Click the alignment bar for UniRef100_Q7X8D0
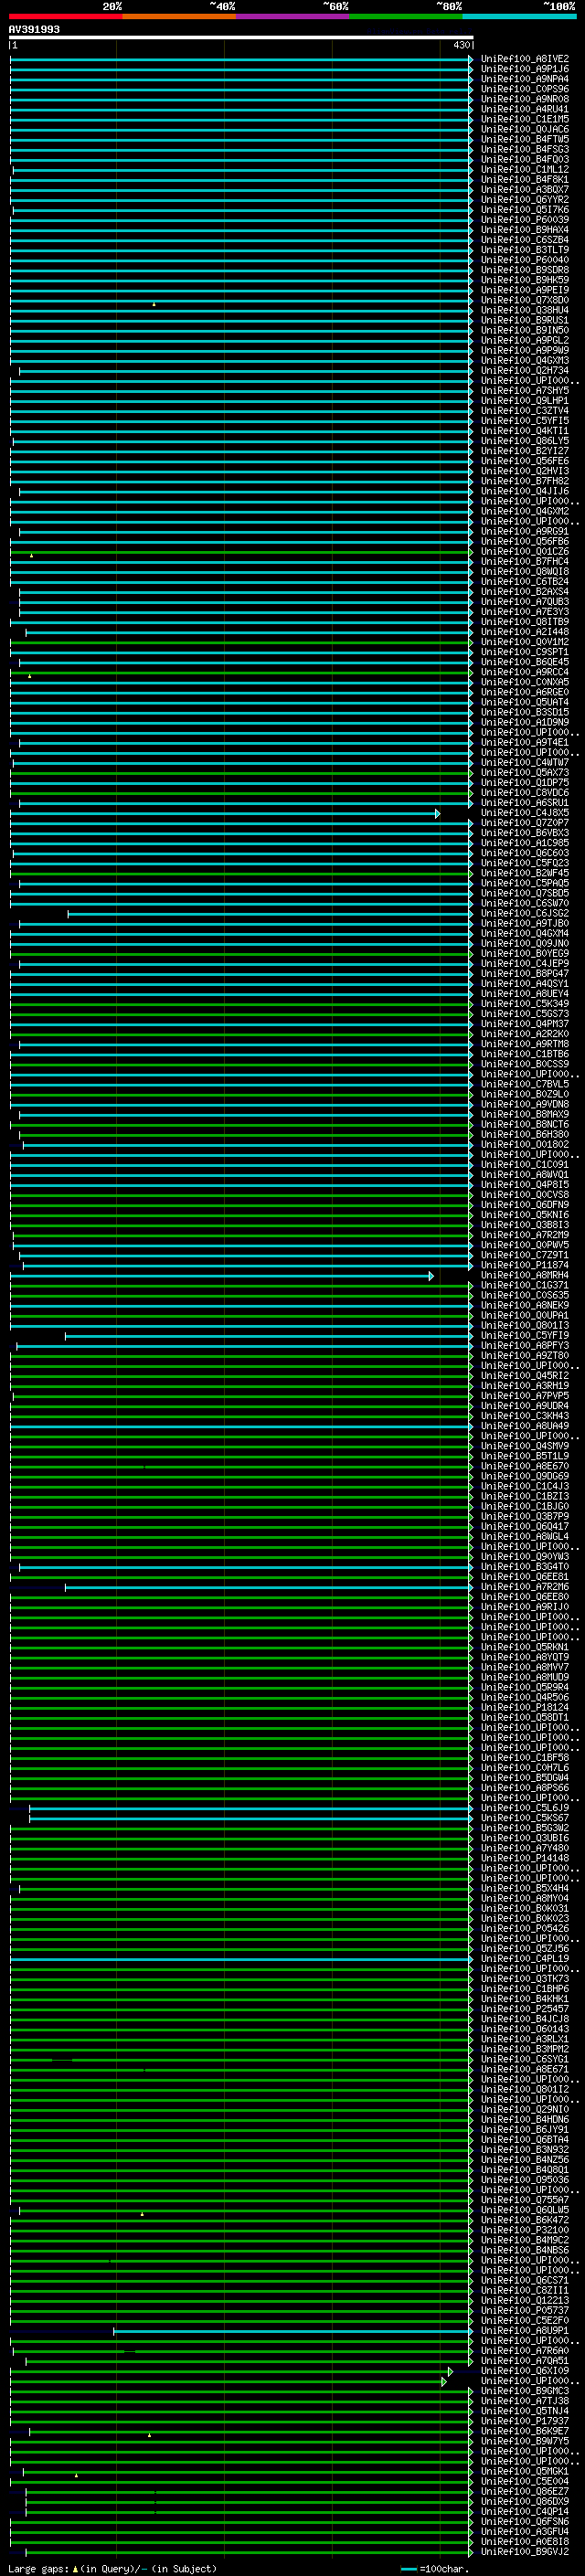This screenshot has height=2576, width=585. coord(241,300)
